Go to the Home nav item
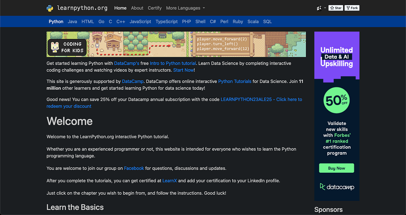 (x=120, y=8)
